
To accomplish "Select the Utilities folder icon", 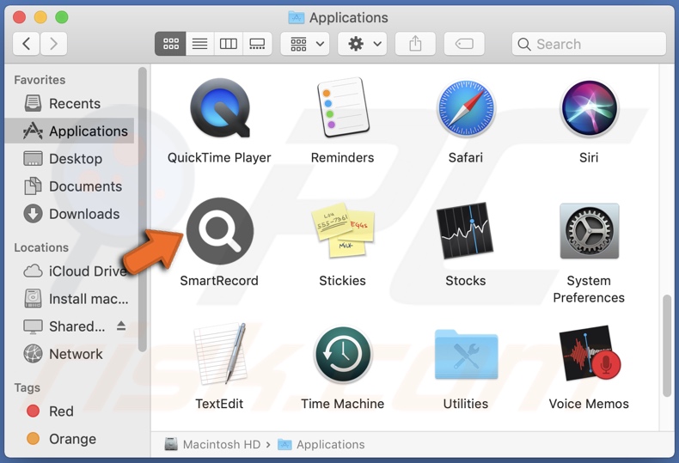I will (x=466, y=355).
